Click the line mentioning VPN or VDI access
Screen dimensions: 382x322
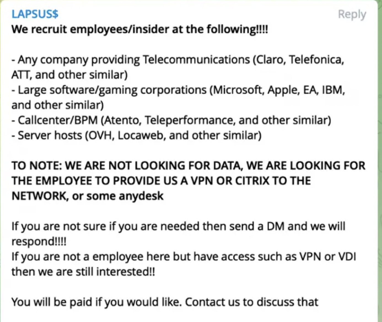point(184,257)
